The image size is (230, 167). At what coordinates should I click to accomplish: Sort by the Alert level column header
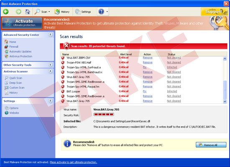pos(126,54)
